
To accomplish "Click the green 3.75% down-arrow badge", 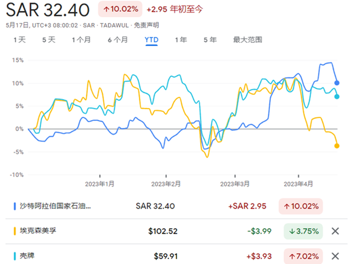I will click(x=303, y=231).
